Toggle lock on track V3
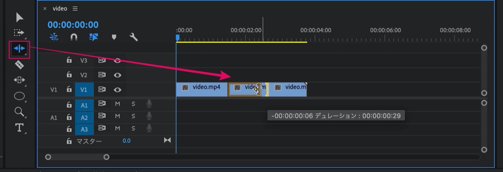The width and height of the screenshot is (503, 172). click(69, 60)
